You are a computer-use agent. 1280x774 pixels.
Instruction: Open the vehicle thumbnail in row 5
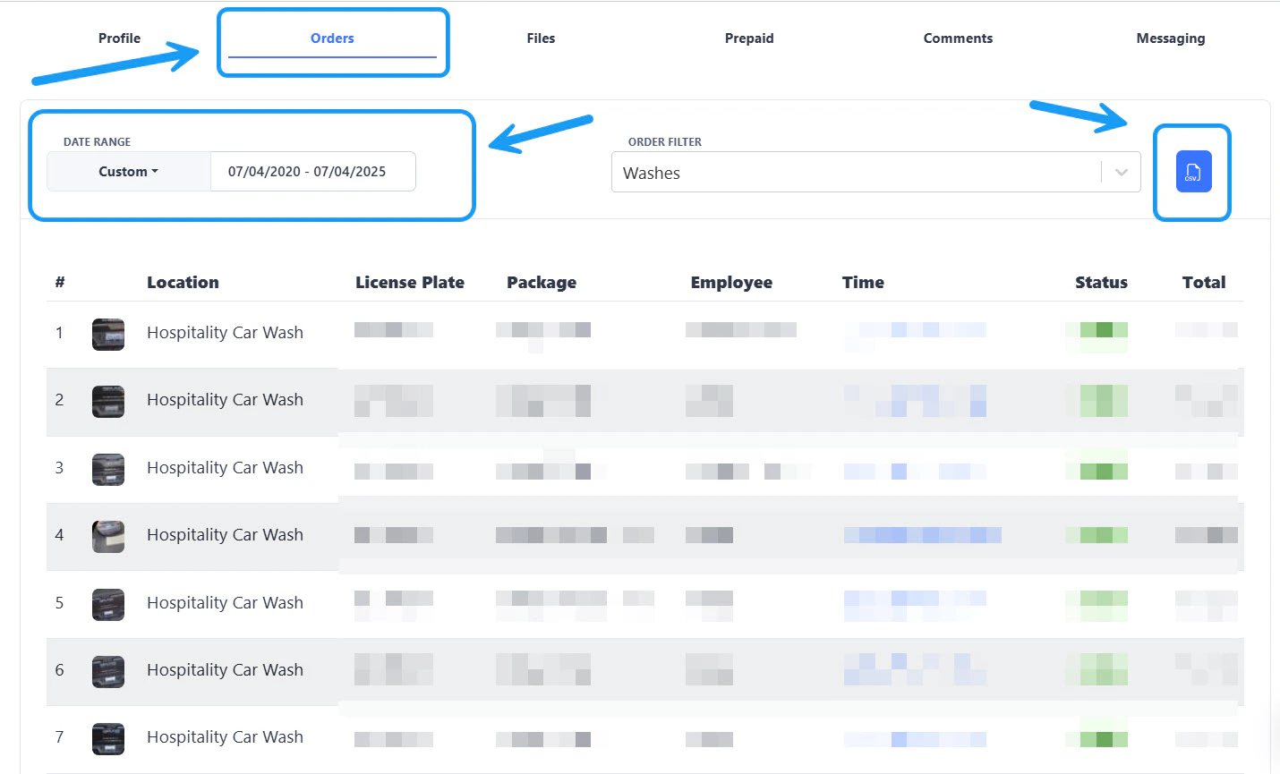click(108, 604)
